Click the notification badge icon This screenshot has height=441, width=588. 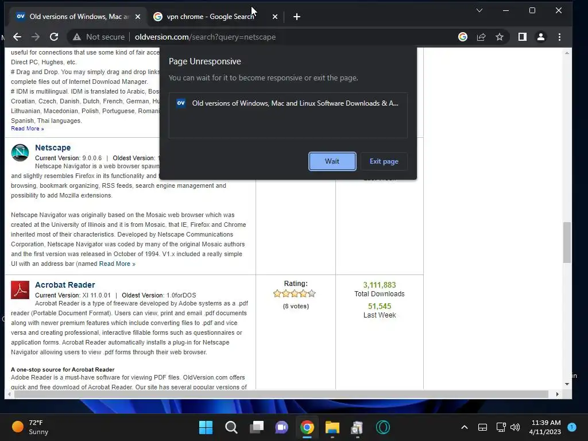tap(572, 427)
